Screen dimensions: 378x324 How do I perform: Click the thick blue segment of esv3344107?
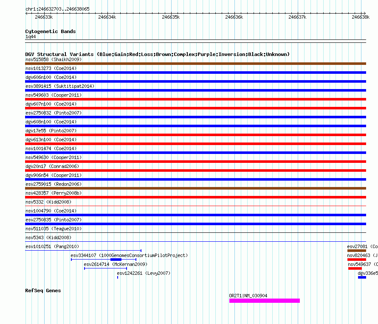tap(116, 260)
